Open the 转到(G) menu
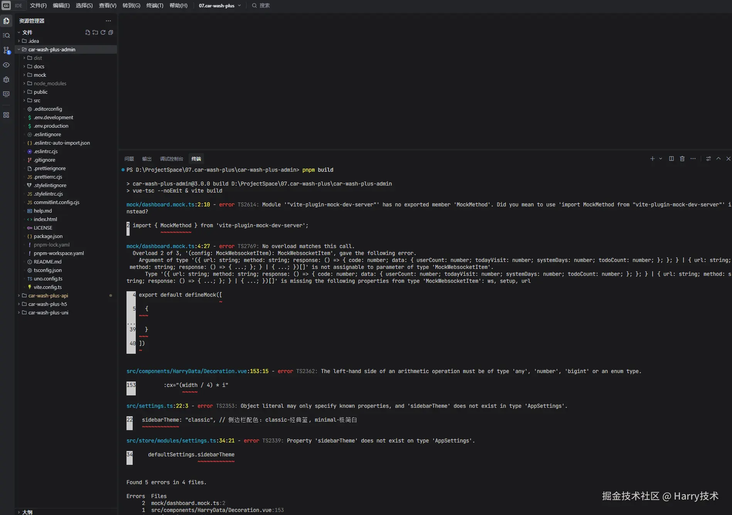 (x=131, y=5)
